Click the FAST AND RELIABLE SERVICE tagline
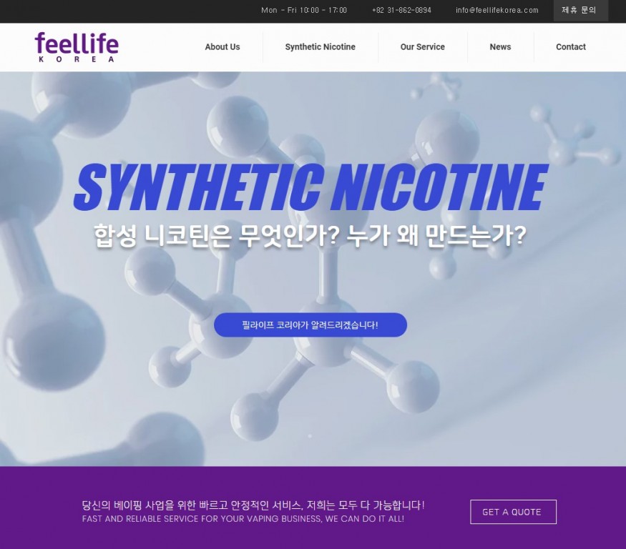Screen dimensions: 626x549 (x=243, y=519)
